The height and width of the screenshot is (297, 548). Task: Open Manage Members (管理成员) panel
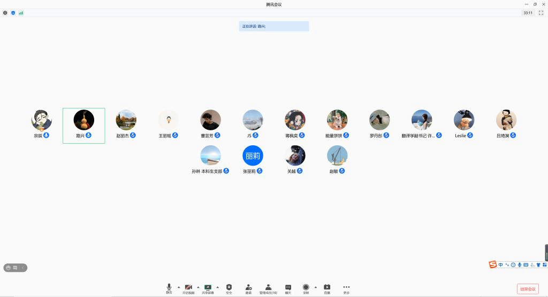coord(268,287)
